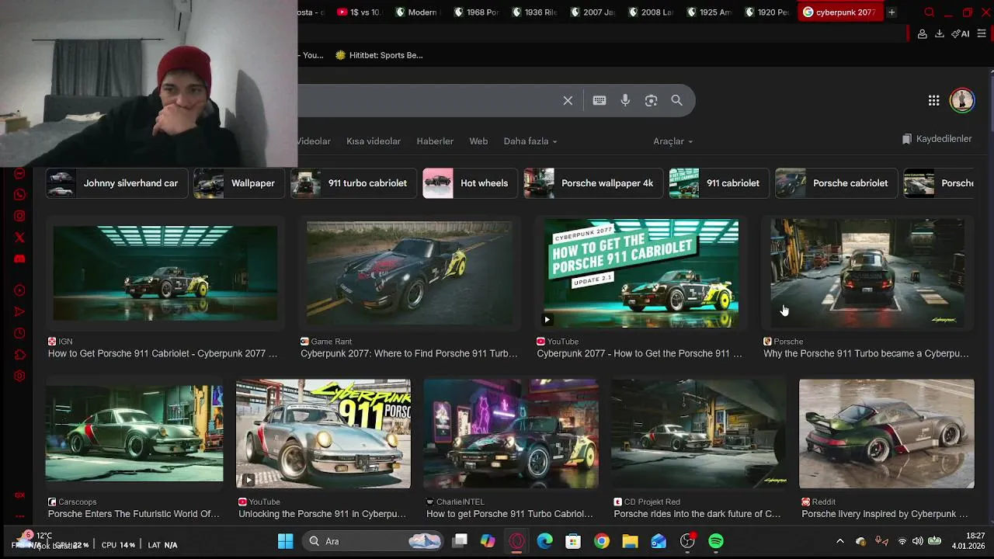Open the Opera easy setup menu
The width and height of the screenshot is (994, 559).
tap(982, 34)
